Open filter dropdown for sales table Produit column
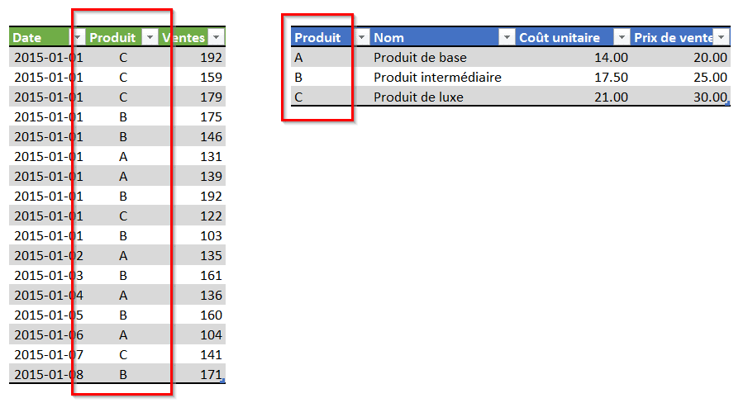The width and height of the screenshot is (748, 403). (150, 38)
